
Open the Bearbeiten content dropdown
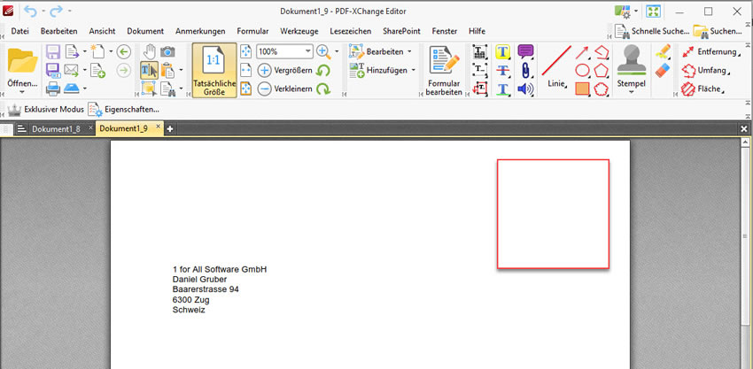click(x=381, y=51)
